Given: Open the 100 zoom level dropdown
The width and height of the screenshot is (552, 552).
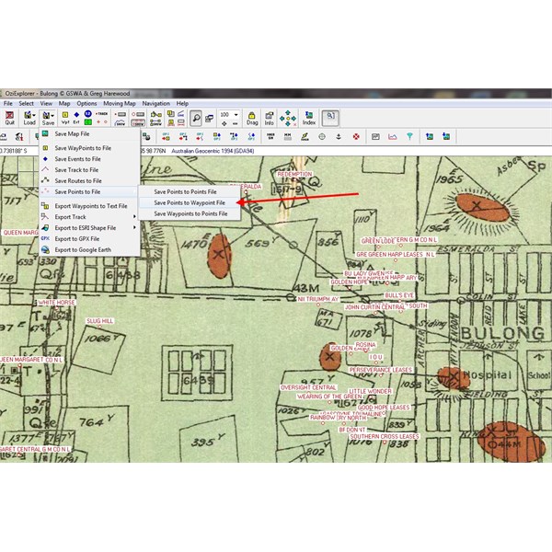Looking at the screenshot, I should click(236, 115).
